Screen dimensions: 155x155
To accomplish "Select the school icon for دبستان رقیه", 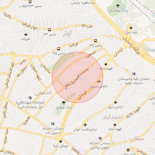I will (134, 74).
